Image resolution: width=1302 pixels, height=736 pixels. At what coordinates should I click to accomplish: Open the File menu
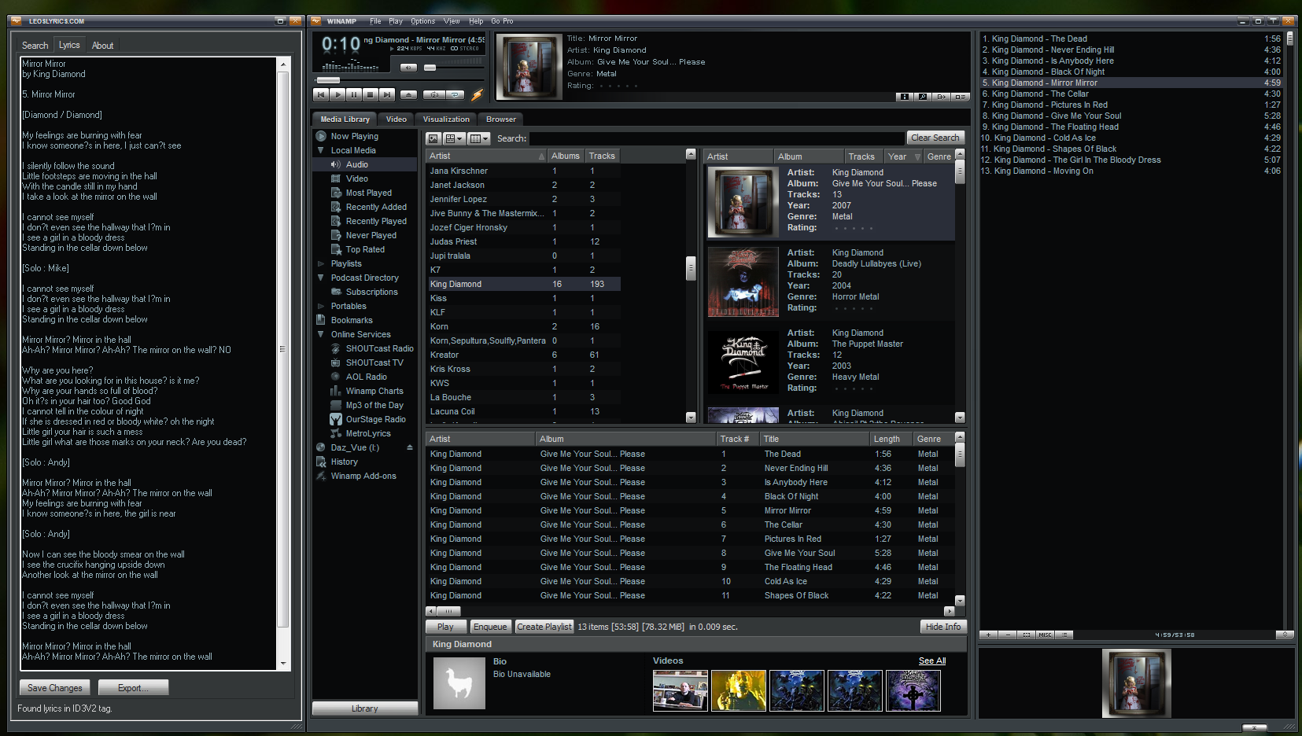(375, 21)
